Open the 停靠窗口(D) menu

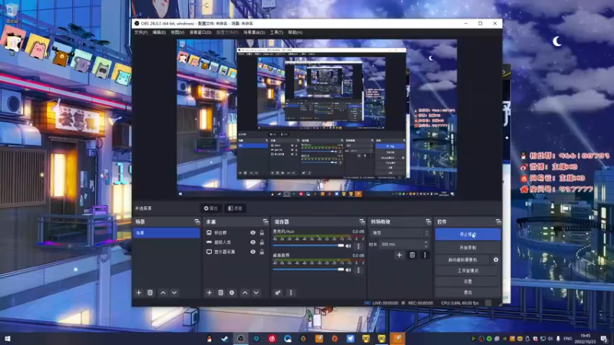[x=200, y=32]
